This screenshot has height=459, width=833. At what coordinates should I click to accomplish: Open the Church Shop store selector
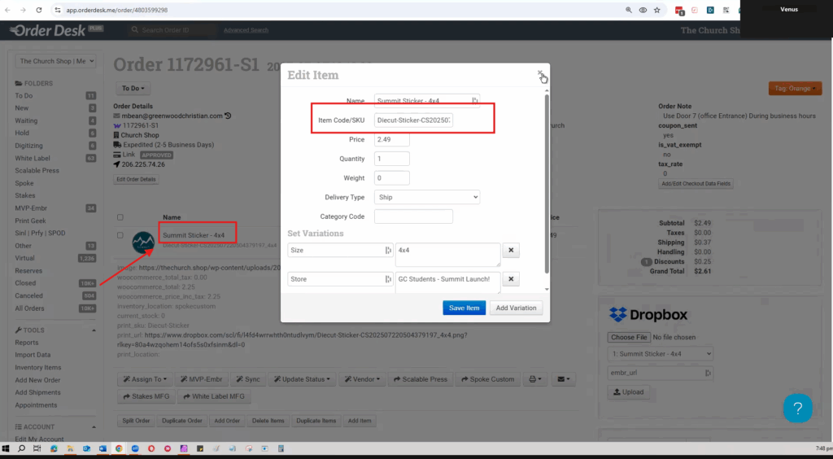56,61
